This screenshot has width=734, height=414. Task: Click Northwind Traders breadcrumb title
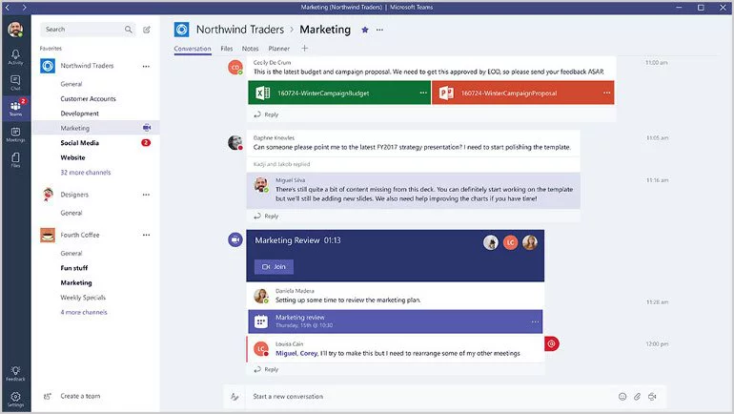(x=240, y=30)
